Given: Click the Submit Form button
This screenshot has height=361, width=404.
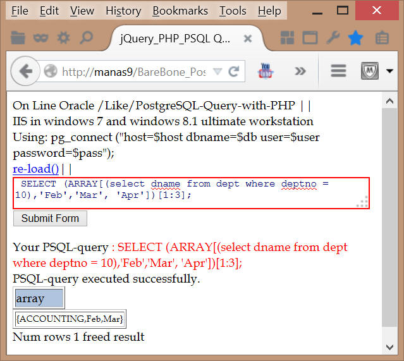Looking at the screenshot, I should tap(50, 218).
